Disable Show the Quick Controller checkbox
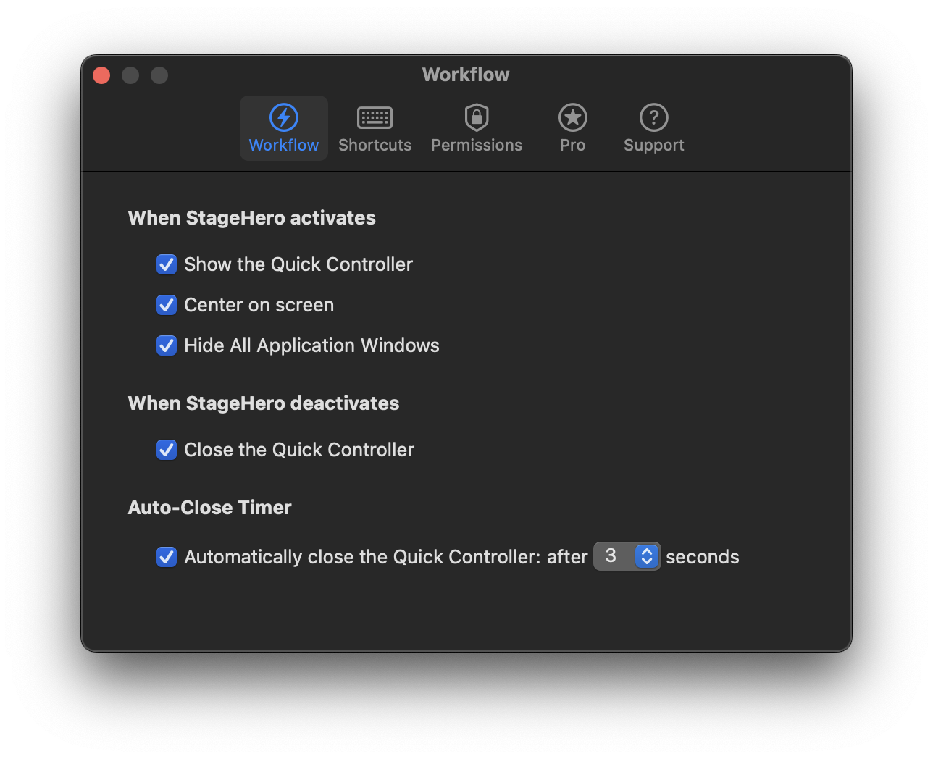 click(x=167, y=264)
